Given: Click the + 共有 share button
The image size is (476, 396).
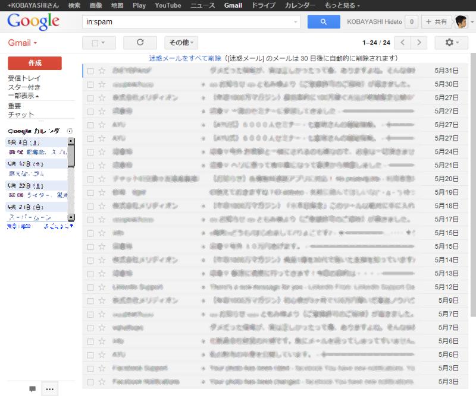Looking at the screenshot, I should click(436, 22).
